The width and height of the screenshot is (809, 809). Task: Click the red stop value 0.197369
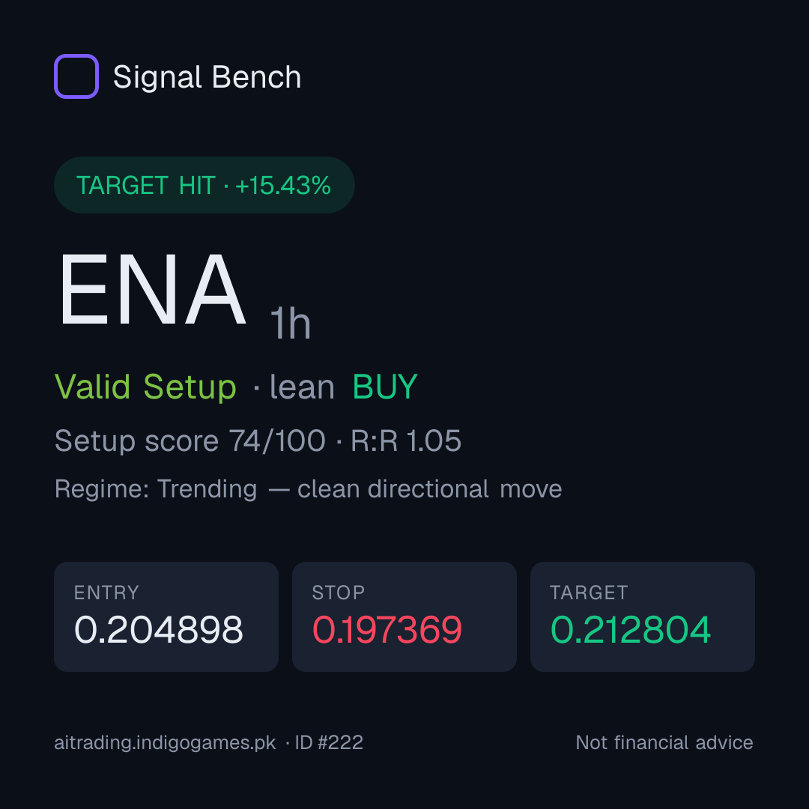pyautogui.click(x=387, y=629)
